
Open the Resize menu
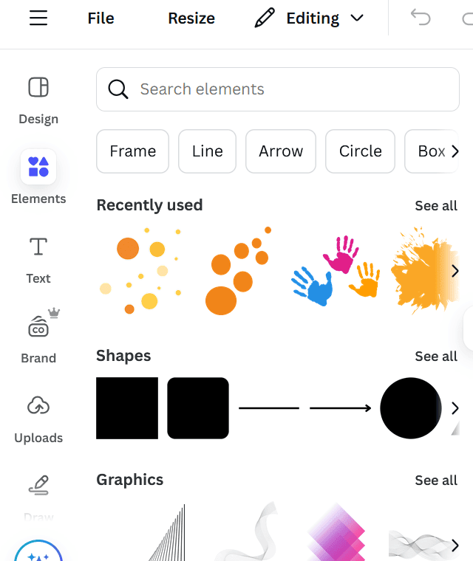191,18
